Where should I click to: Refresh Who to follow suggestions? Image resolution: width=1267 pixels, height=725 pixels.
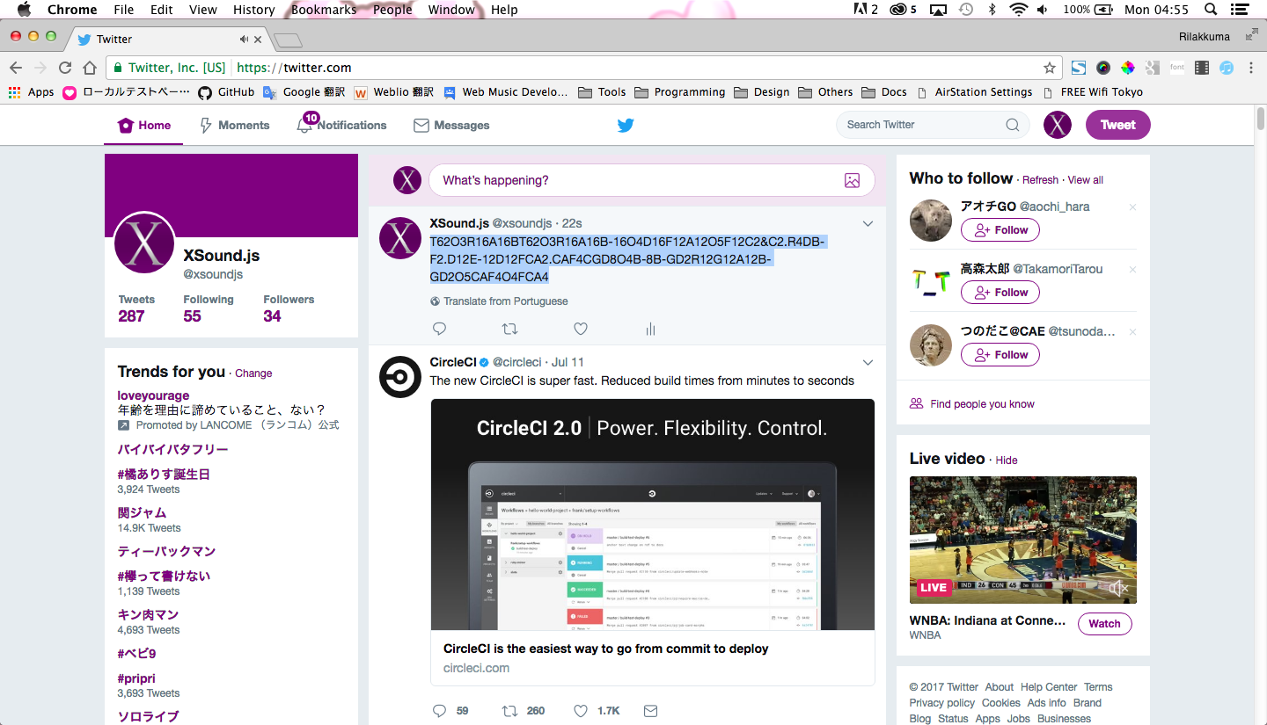(1040, 180)
